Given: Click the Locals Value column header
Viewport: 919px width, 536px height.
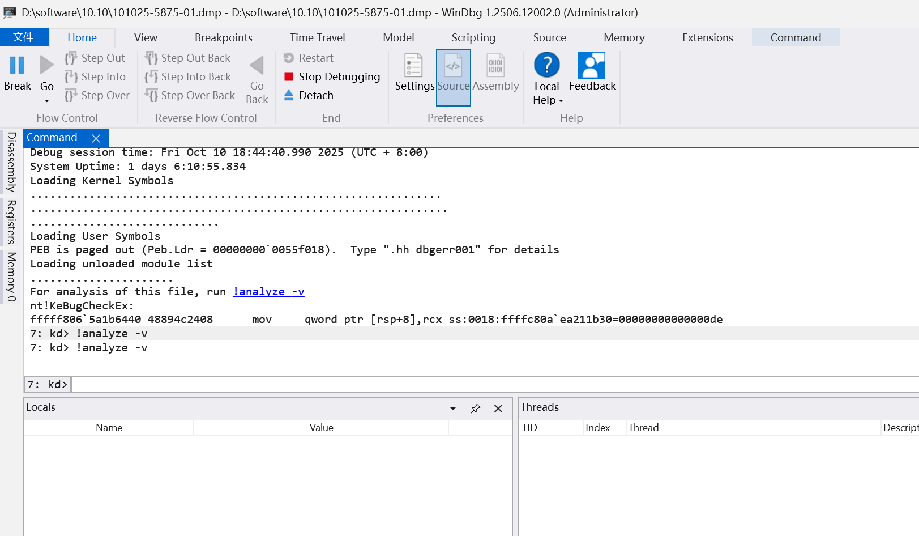Looking at the screenshot, I should [321, 428].
